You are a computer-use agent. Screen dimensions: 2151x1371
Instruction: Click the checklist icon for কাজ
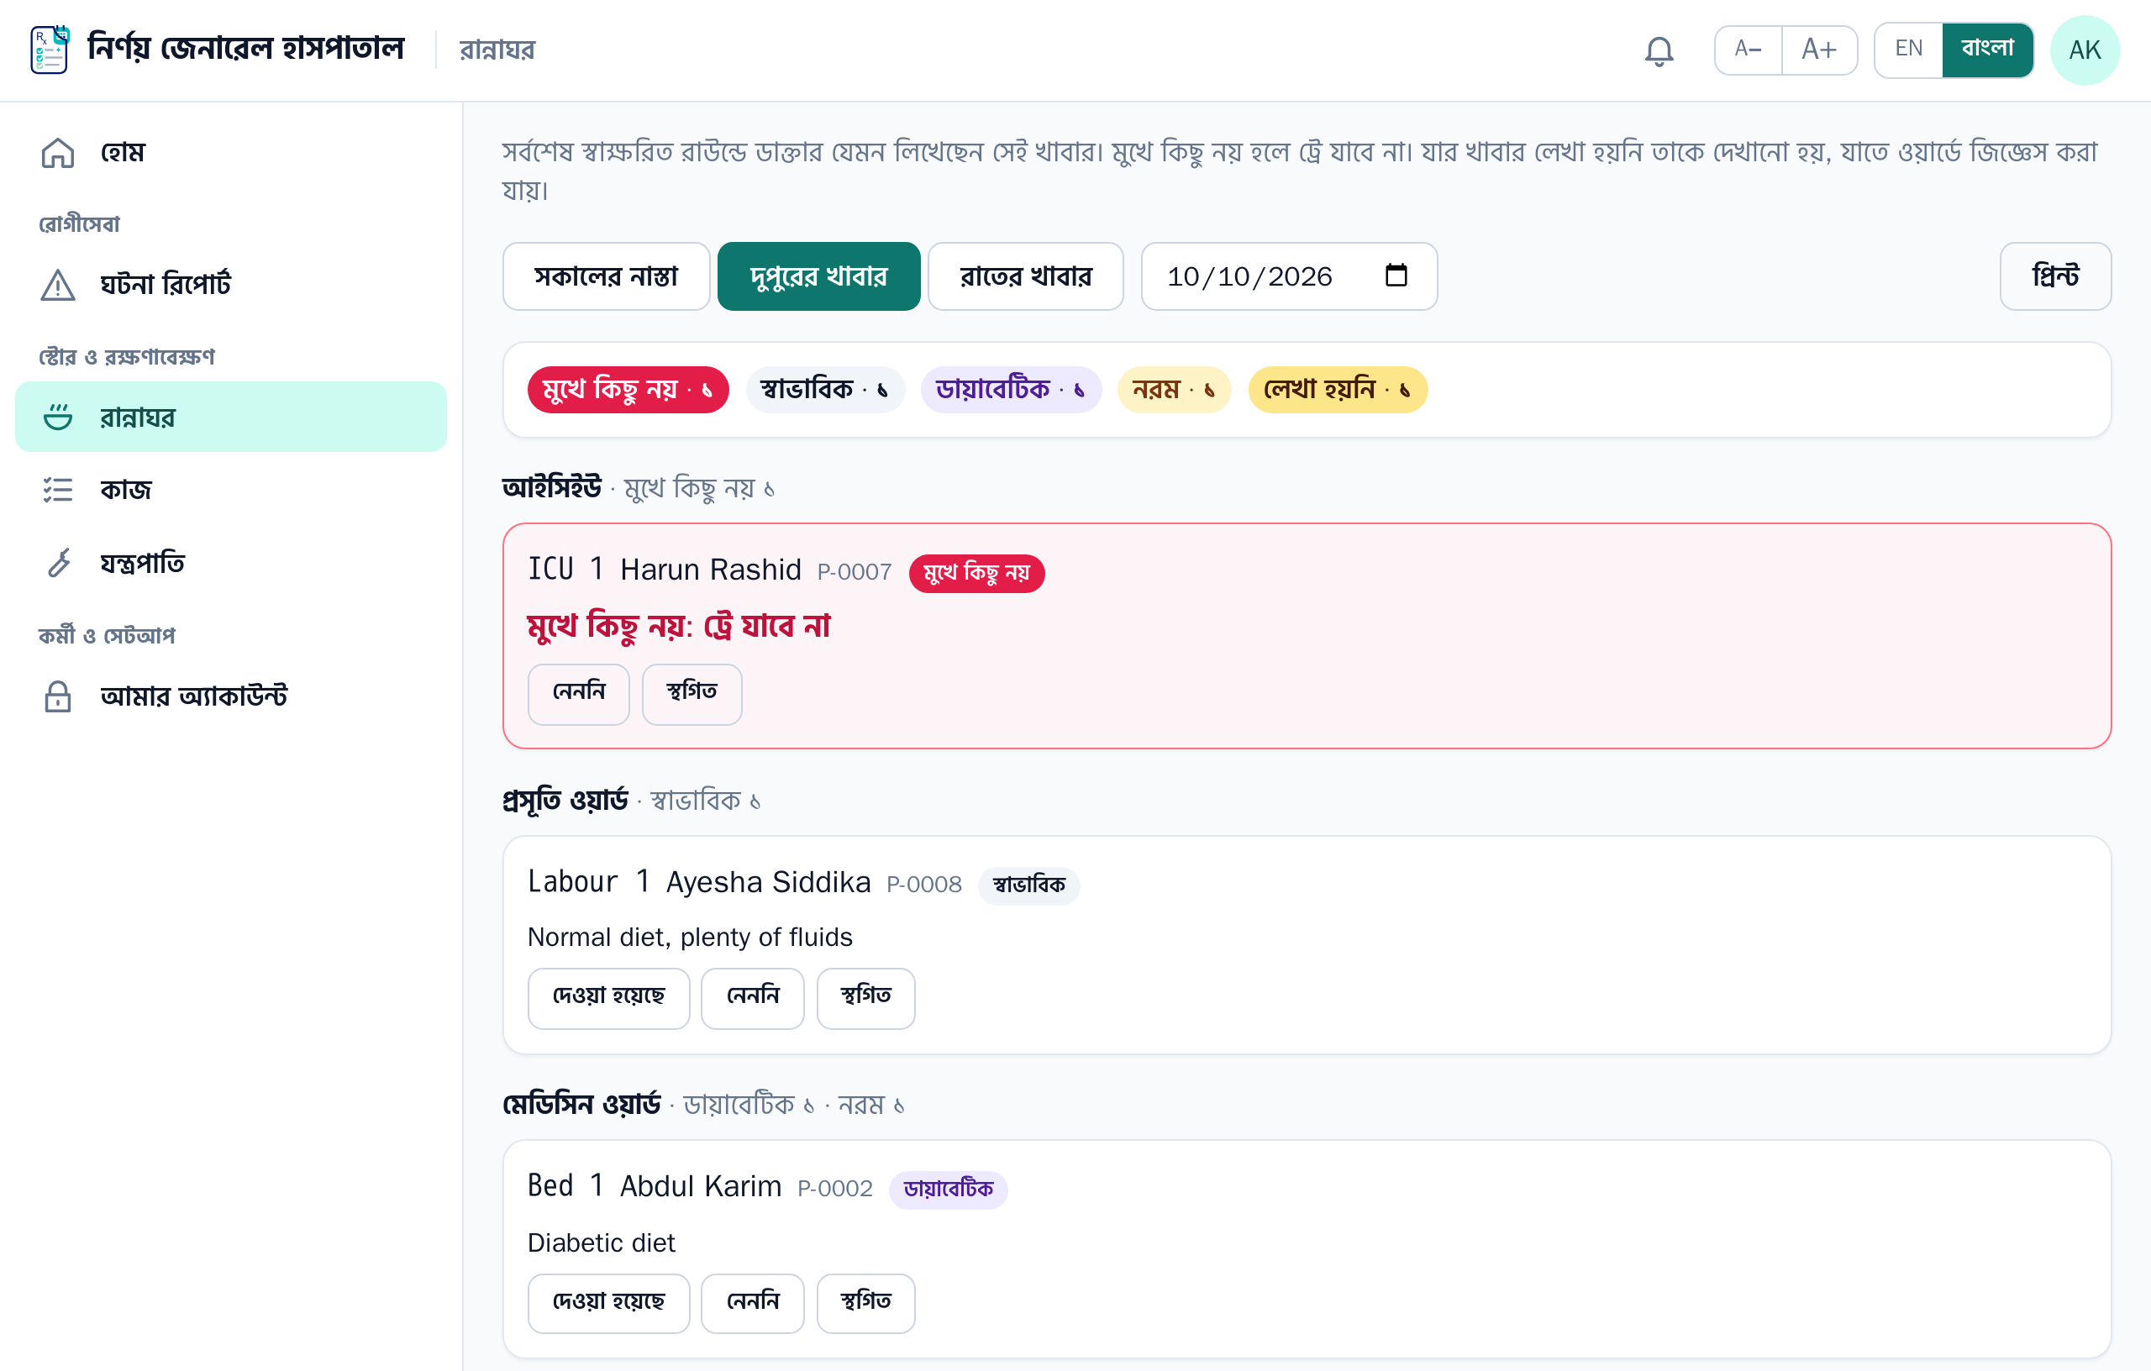click(x=58, y=490)
